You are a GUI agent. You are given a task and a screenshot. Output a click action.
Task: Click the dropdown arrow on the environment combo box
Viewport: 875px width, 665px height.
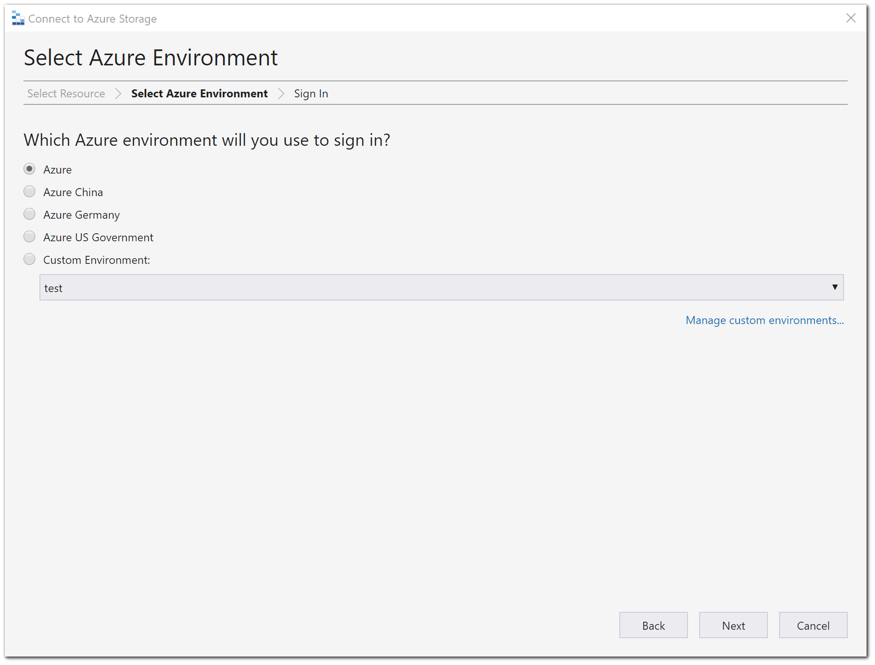[x=834, y=287]
